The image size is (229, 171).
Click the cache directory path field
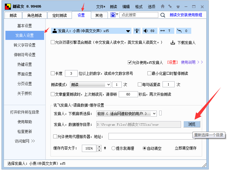[x=138, y=124]
